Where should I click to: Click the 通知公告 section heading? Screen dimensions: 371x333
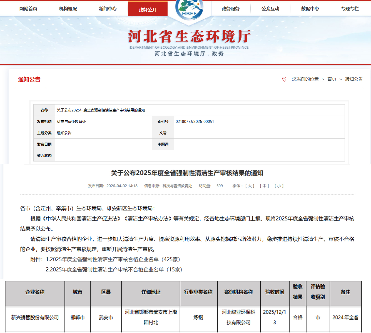point(29,79)
